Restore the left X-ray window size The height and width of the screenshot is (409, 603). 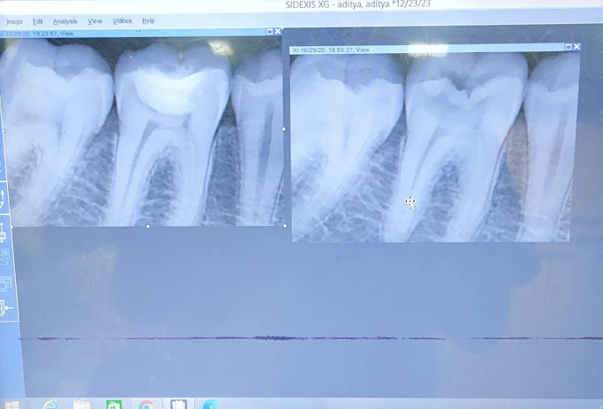tap(270, 32)
